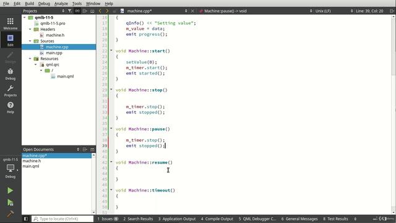
Task: Start debugging with the Run-debug button
Action: tap(10, 203)
